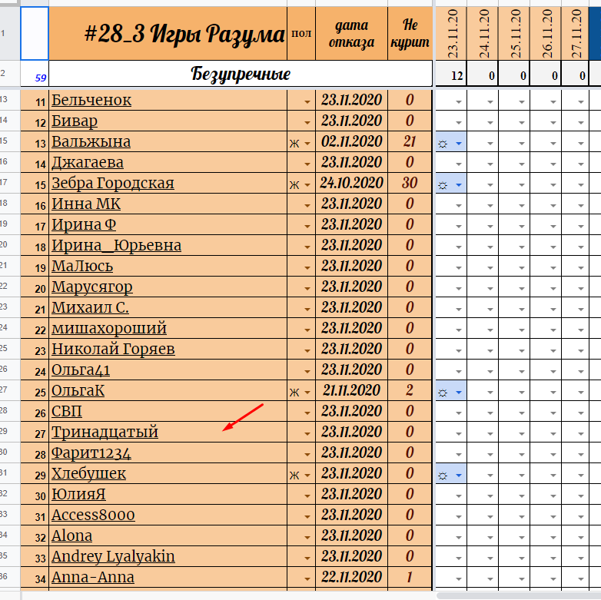Select the 27.11.20 date column header
Viewport: 601px width, 600px height.
tap(575, 33)
